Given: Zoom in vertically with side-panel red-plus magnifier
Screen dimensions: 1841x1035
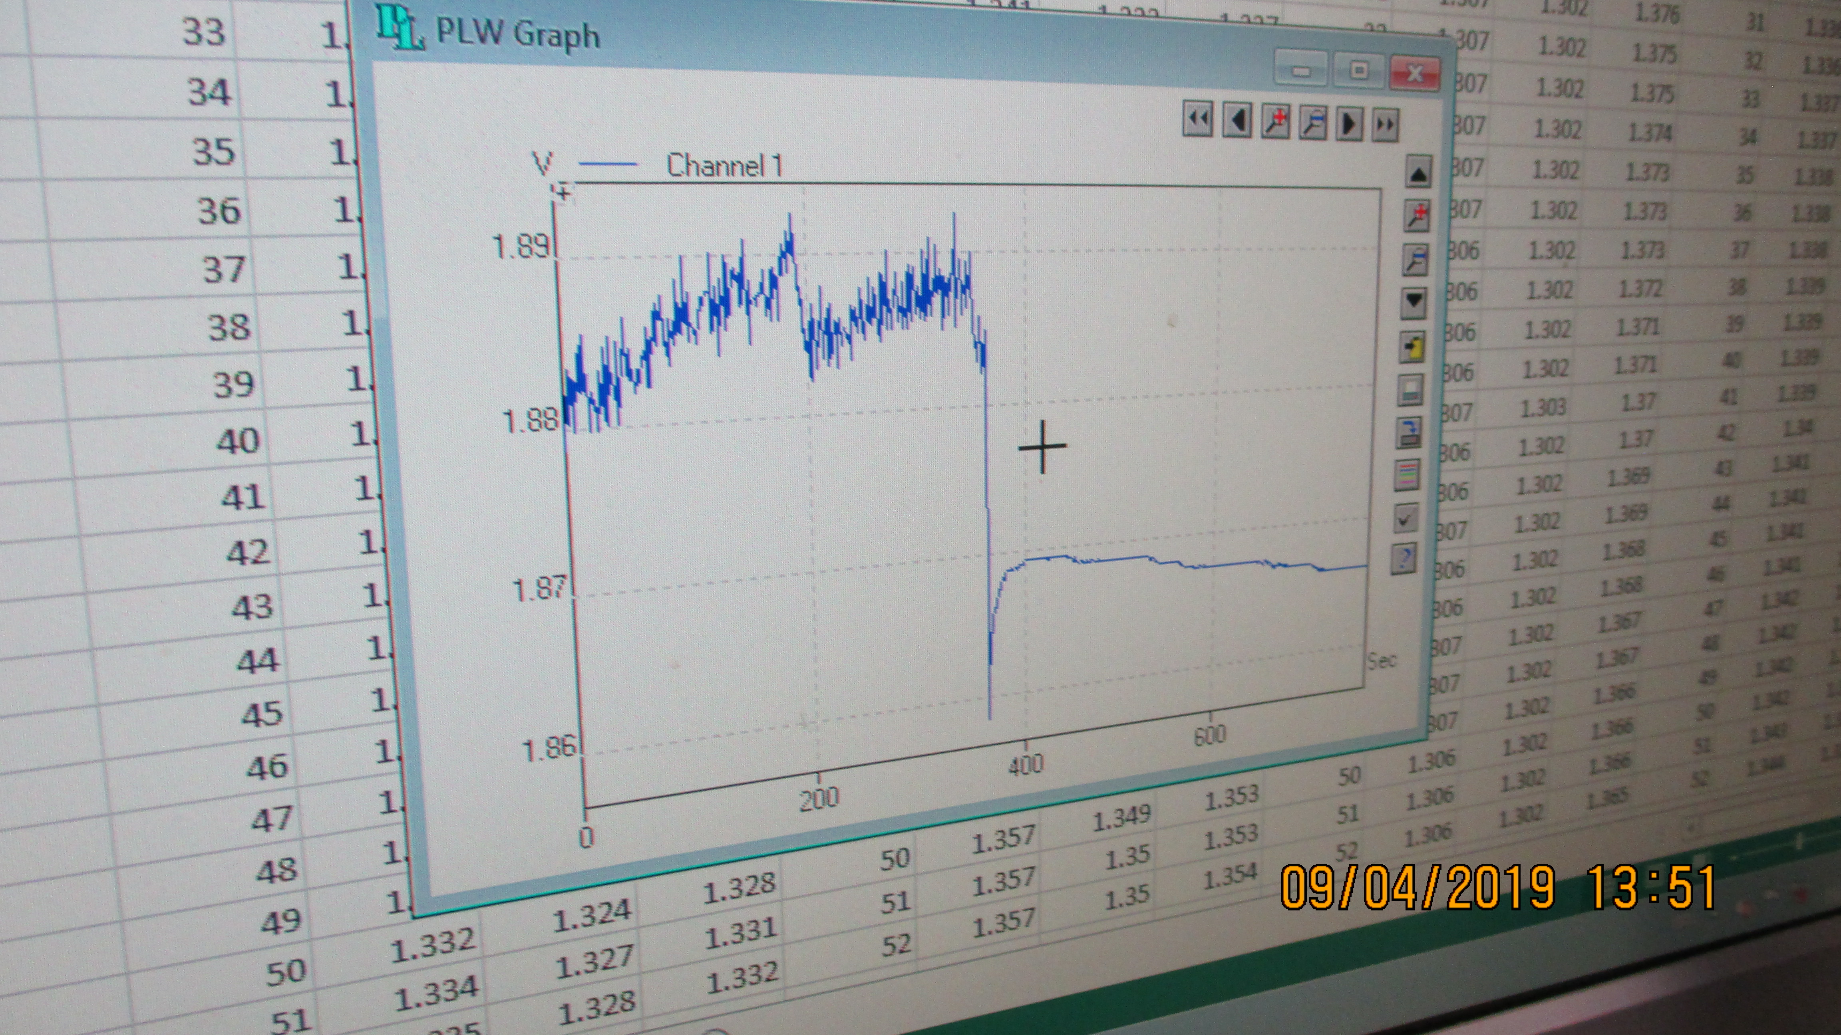Looking at the screenshot, I should click(1416, 216).
